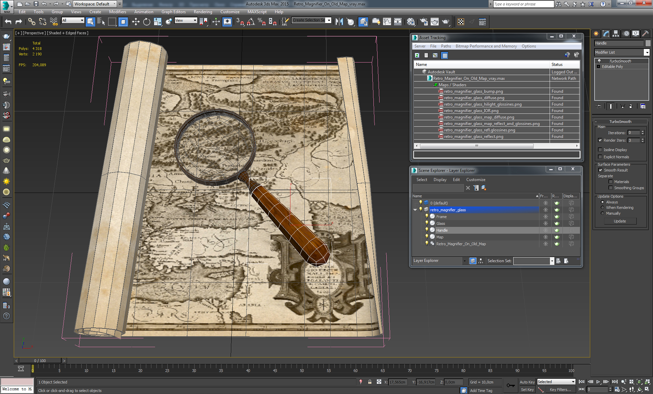Toggle 3D Snaps icon

pos(240,22)
